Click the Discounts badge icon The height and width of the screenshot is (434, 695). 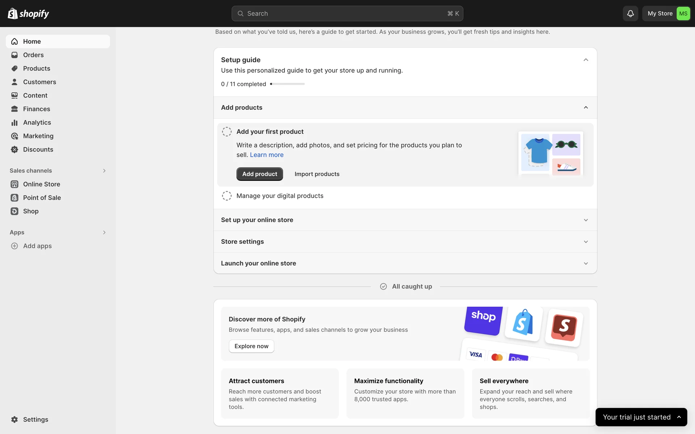point(14,149)
